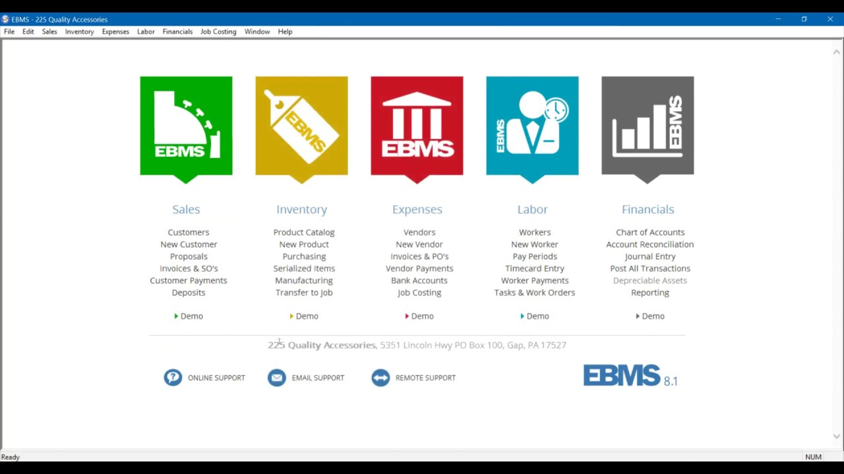The height and width of the screenshot is (474, 844).
Task: Open the File menu
Action: pos(9,32)
